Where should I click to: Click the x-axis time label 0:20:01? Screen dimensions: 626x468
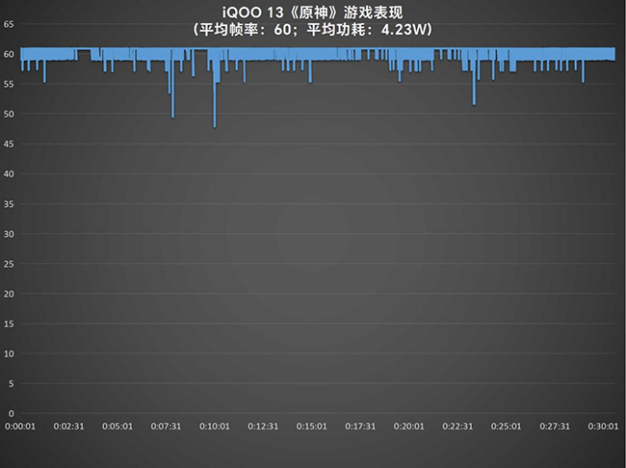(408, 427)
